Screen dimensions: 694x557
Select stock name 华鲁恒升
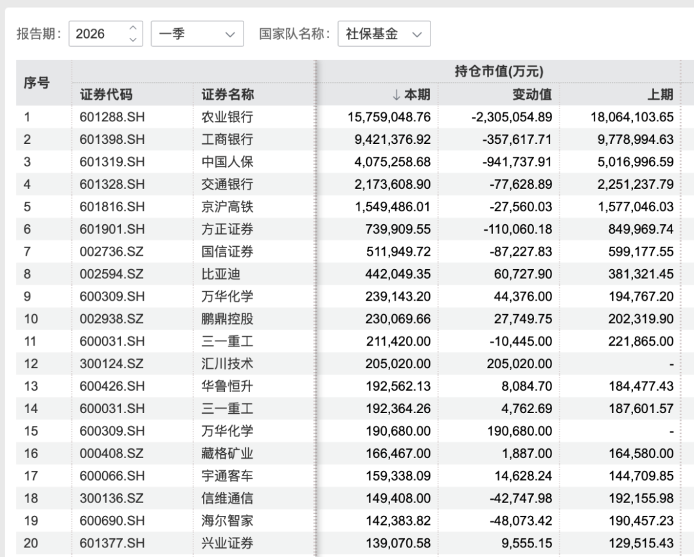(x=227, y=386)
